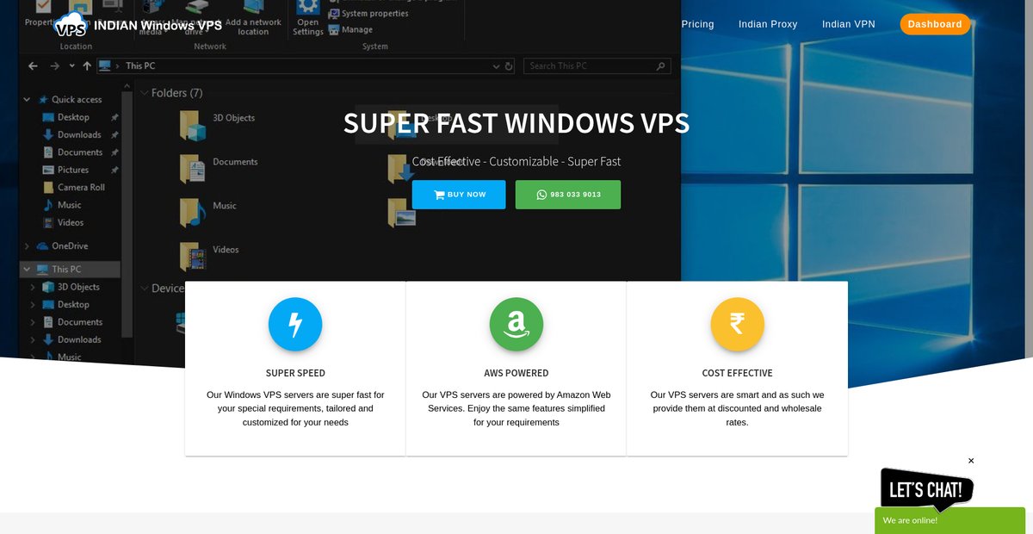Click the VPS cloud logo icon
This screenshot has width=1033, height=534.
click(71, 24)
